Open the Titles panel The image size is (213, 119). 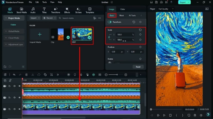(x=44, y=10)
